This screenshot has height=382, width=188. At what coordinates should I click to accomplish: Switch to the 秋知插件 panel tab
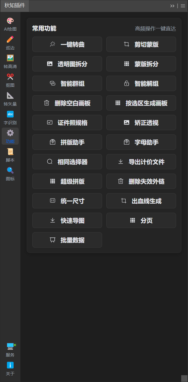(15, 6)
